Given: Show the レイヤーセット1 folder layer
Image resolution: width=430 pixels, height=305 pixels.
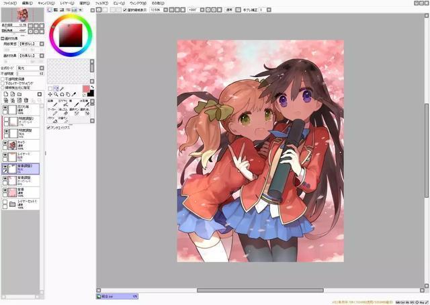Looking at the screenshot, I should click(5, 202).
